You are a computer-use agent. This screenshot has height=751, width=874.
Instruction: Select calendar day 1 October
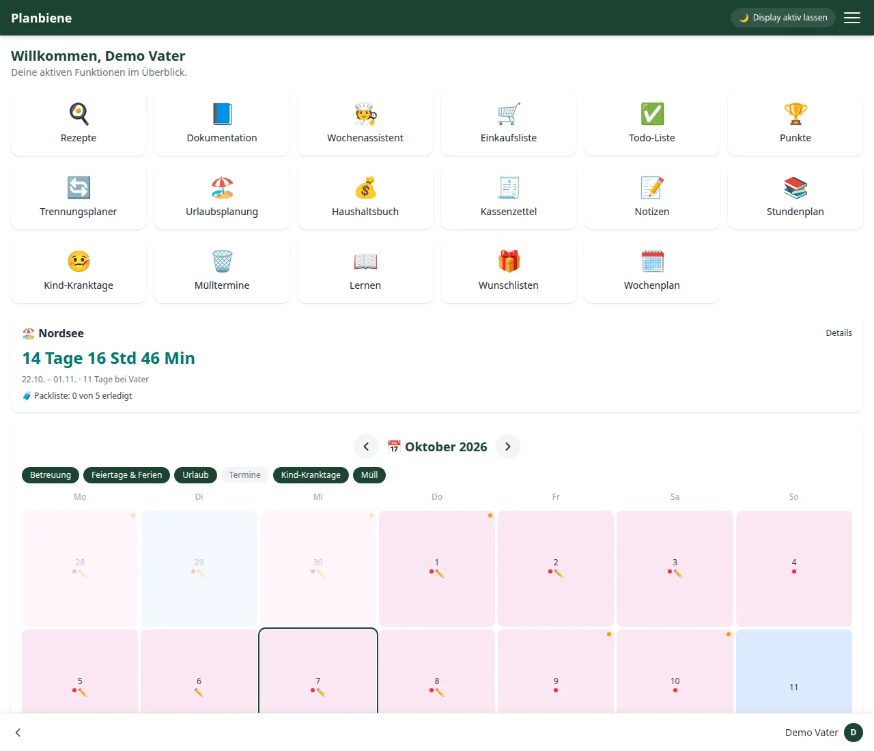(437, 569)
